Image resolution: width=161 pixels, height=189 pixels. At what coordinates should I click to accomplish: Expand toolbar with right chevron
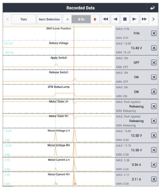[x=154, y=19]
